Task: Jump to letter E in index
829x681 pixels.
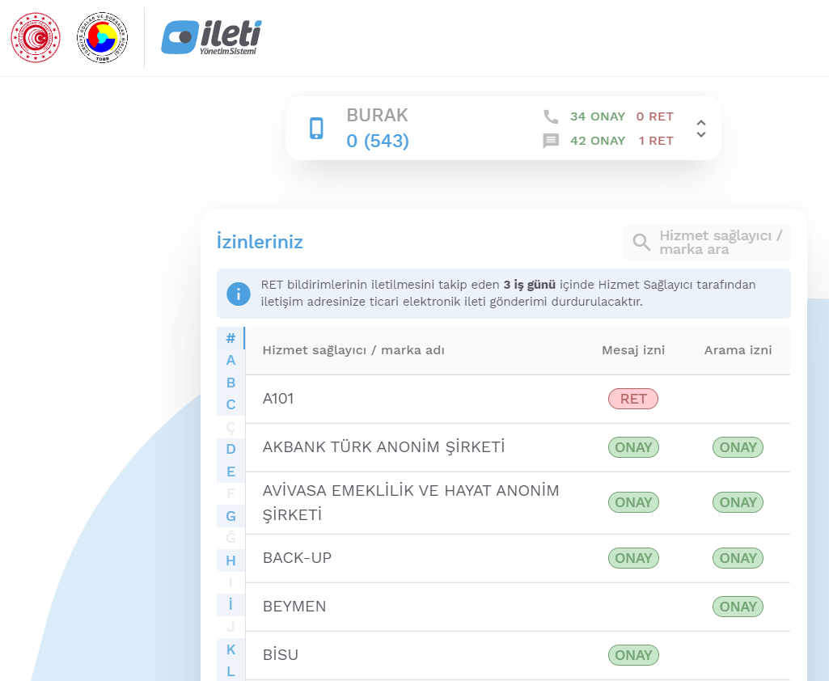Action: point(231,472)
